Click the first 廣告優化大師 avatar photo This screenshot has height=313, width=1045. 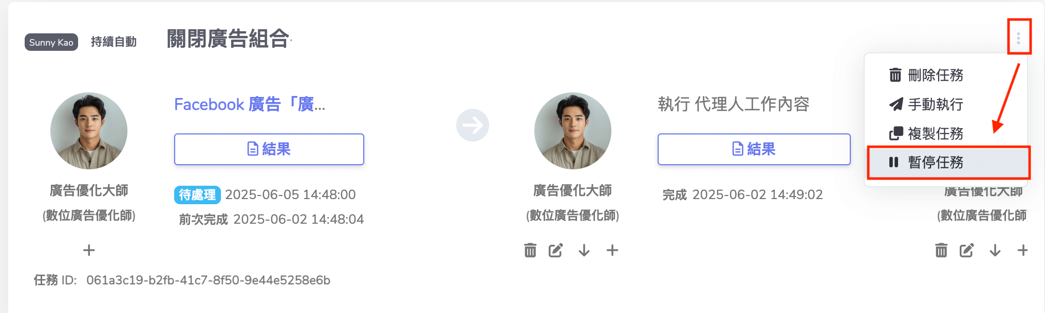click(x=89, y=131)
